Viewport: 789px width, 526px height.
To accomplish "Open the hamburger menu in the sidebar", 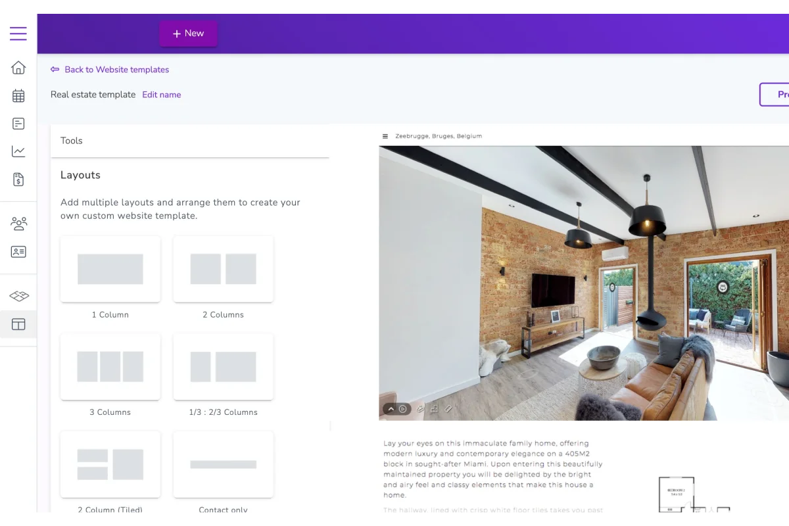I will point(18,34).
